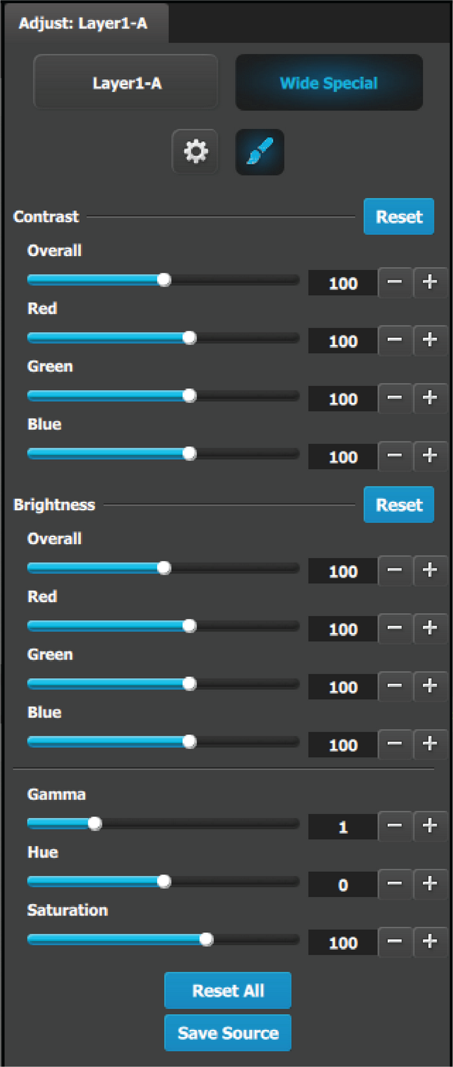Decrease Gamma with minus button

coord(395,826)
